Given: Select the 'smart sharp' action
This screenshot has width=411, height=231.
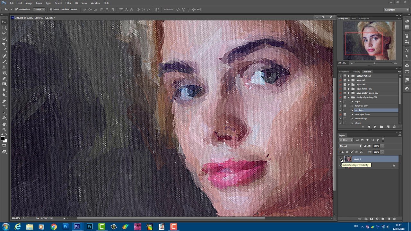Looking at the screenshot, I should click(x=361, y=119).
